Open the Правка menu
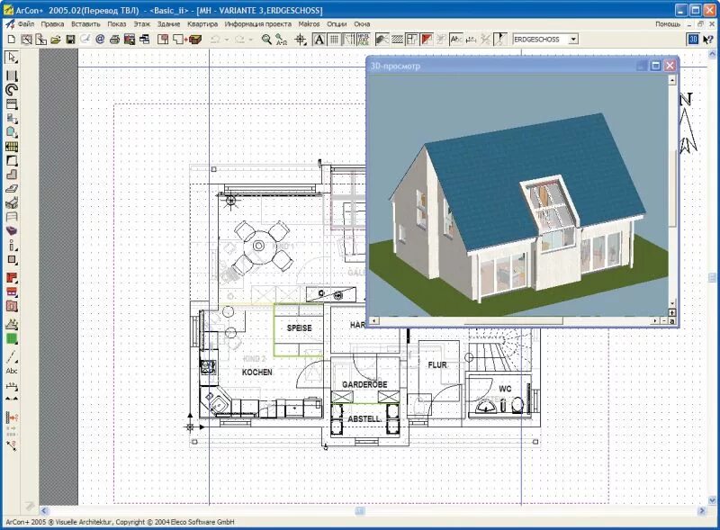The width and height of the screenshot is (720, 530). pos(52,24)
